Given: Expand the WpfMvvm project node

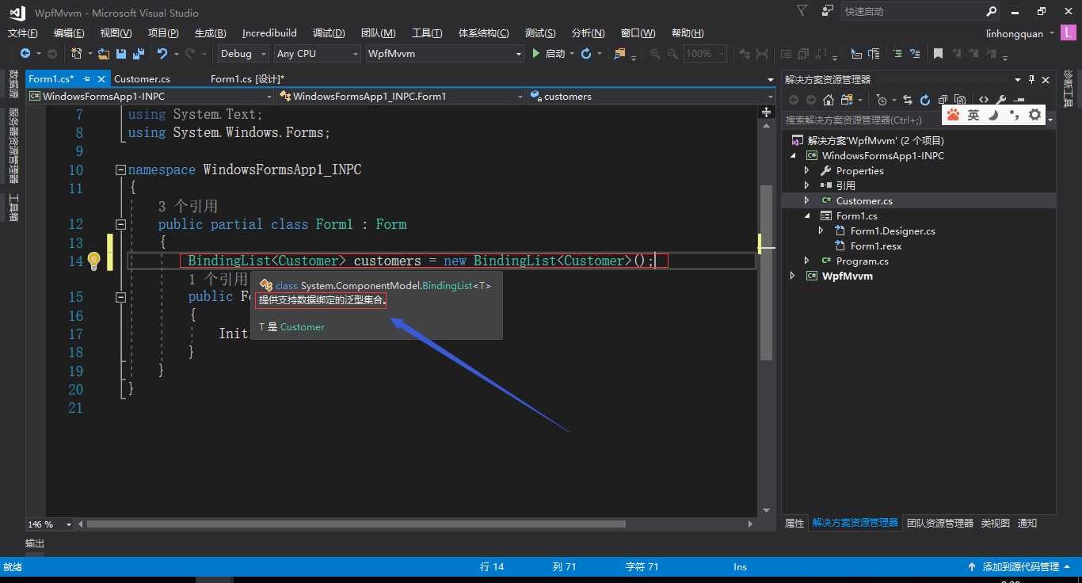Looking at the screenshot, I should click(793, 276).
